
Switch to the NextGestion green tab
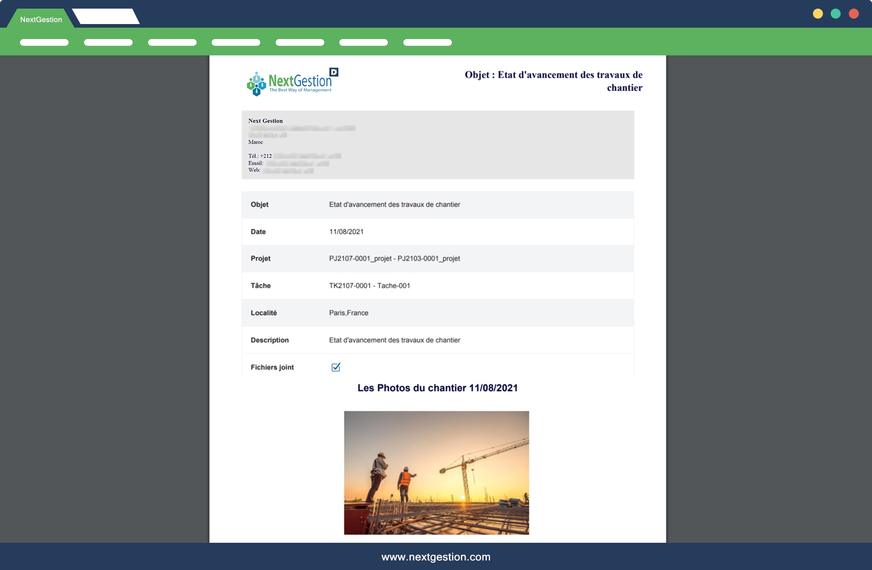click(x=41, y=20)
